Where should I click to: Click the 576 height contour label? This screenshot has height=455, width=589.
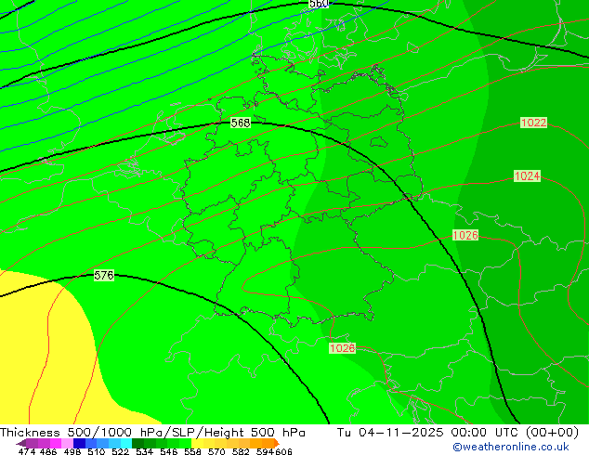(x=104, y=275)
